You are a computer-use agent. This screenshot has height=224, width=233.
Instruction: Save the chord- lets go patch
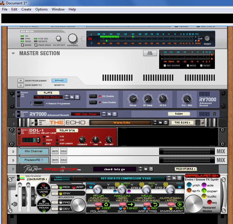(151, 169)
